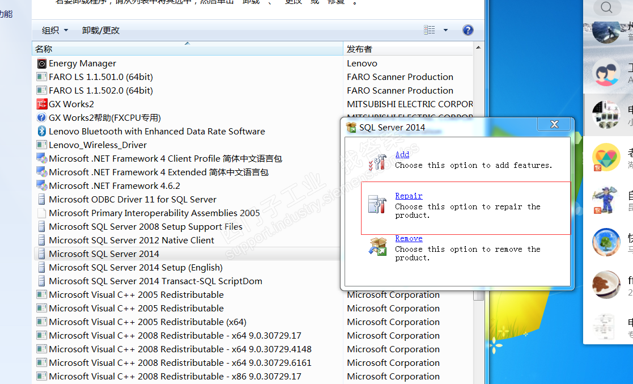
Task: Select Microsoft SQL Server 2012 Native Client
Action: (x=131, y=240)
